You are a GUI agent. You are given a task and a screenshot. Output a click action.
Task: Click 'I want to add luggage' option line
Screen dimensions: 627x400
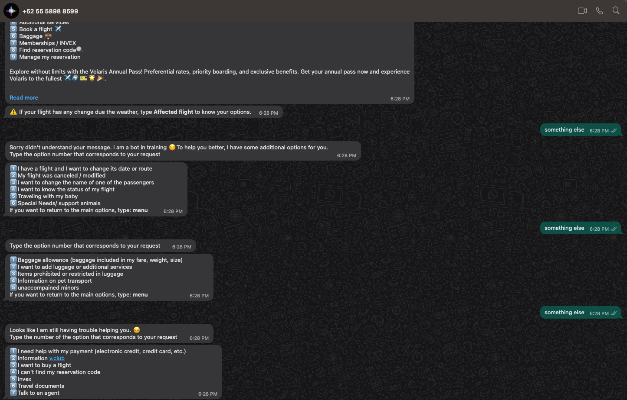click(x=71, y=267)
